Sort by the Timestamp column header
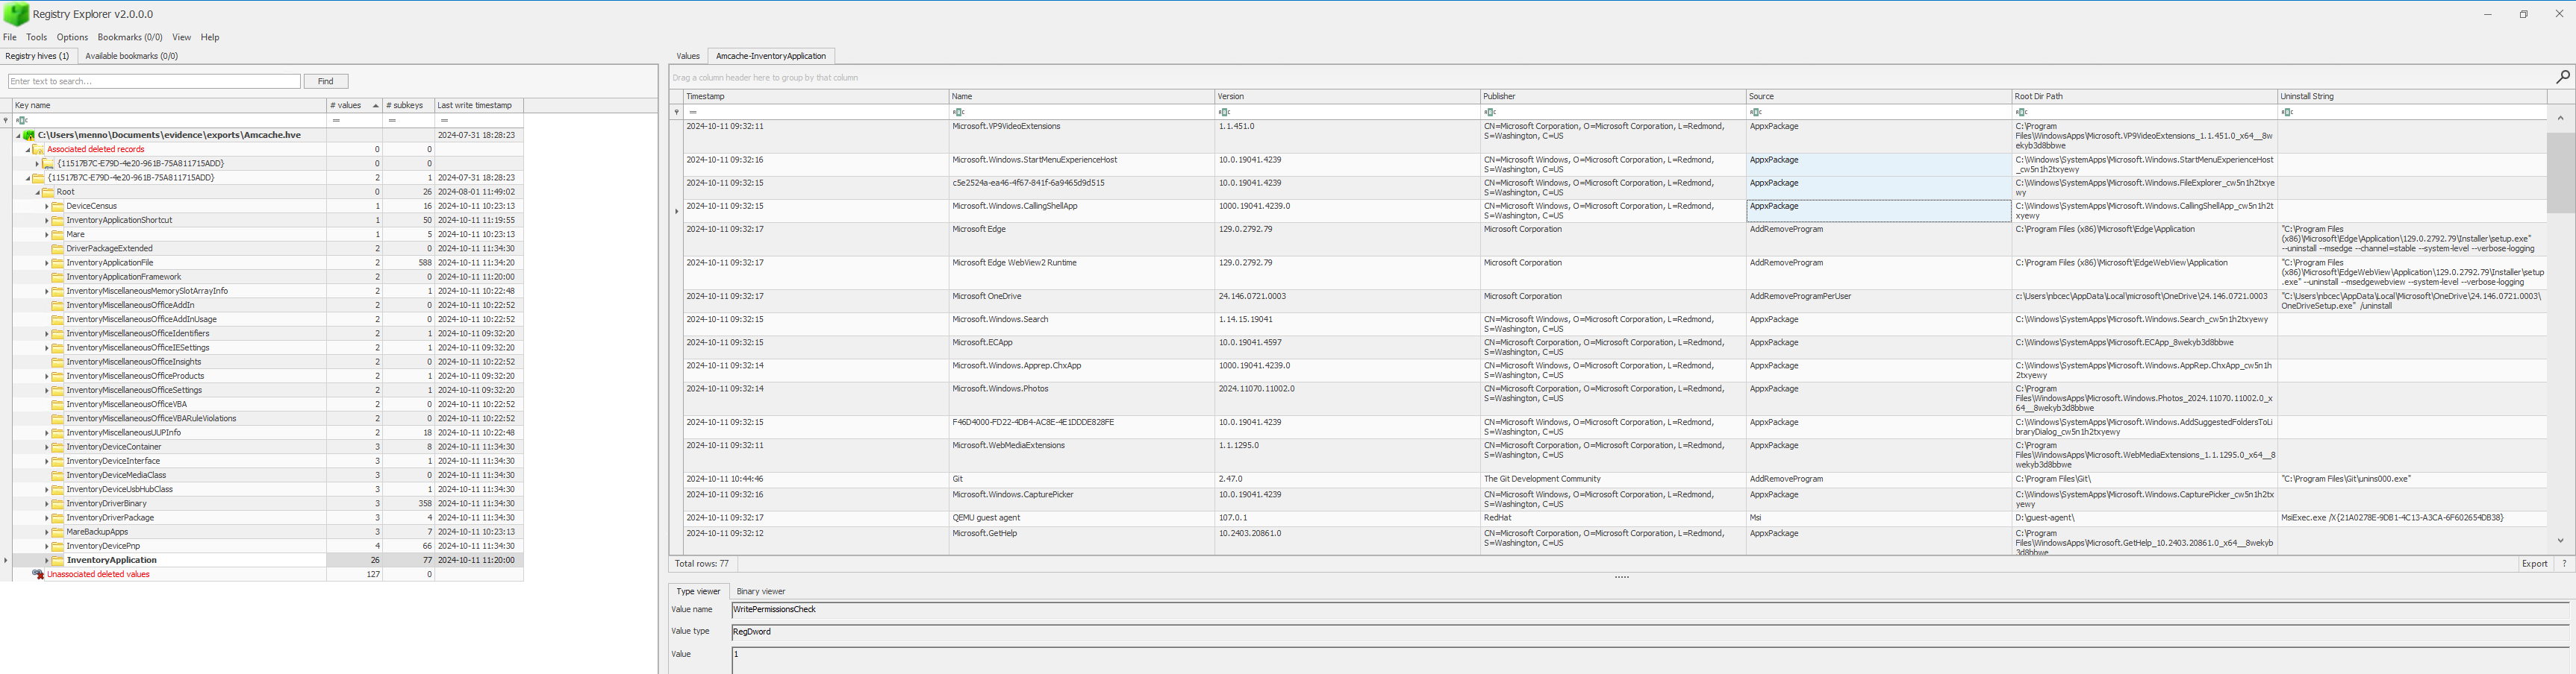Image resolution: width=2576 pixels, height=674 pixels. [815, 96]
